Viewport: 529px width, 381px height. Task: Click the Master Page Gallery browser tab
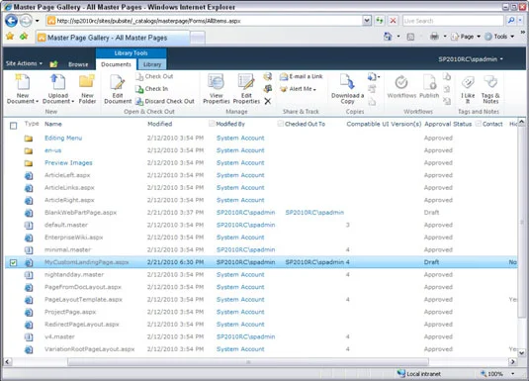click(113, 38)
